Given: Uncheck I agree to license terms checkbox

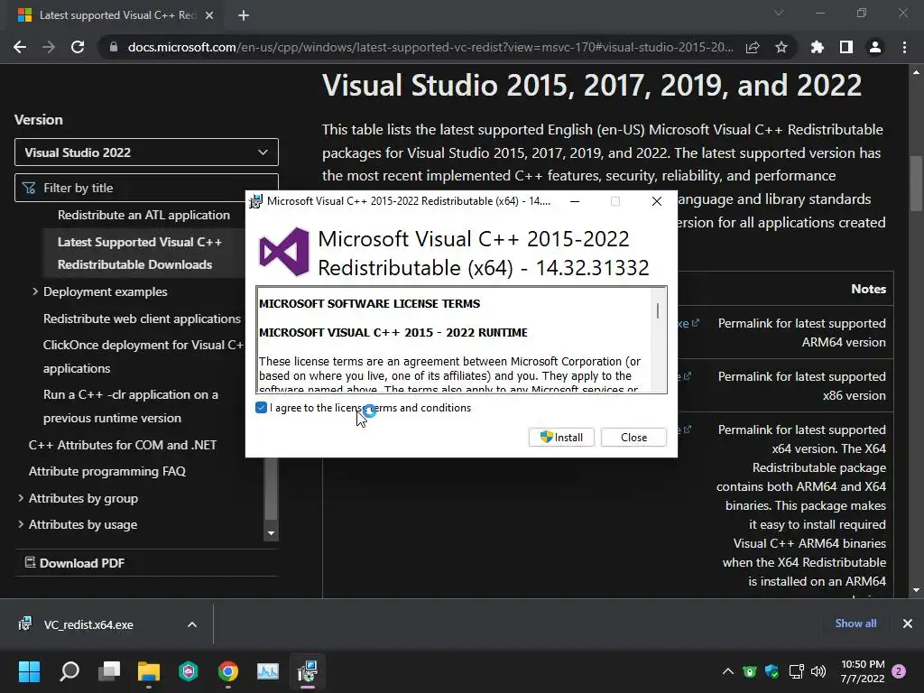Looking at the screenshot, I should [x=261, y=407].
